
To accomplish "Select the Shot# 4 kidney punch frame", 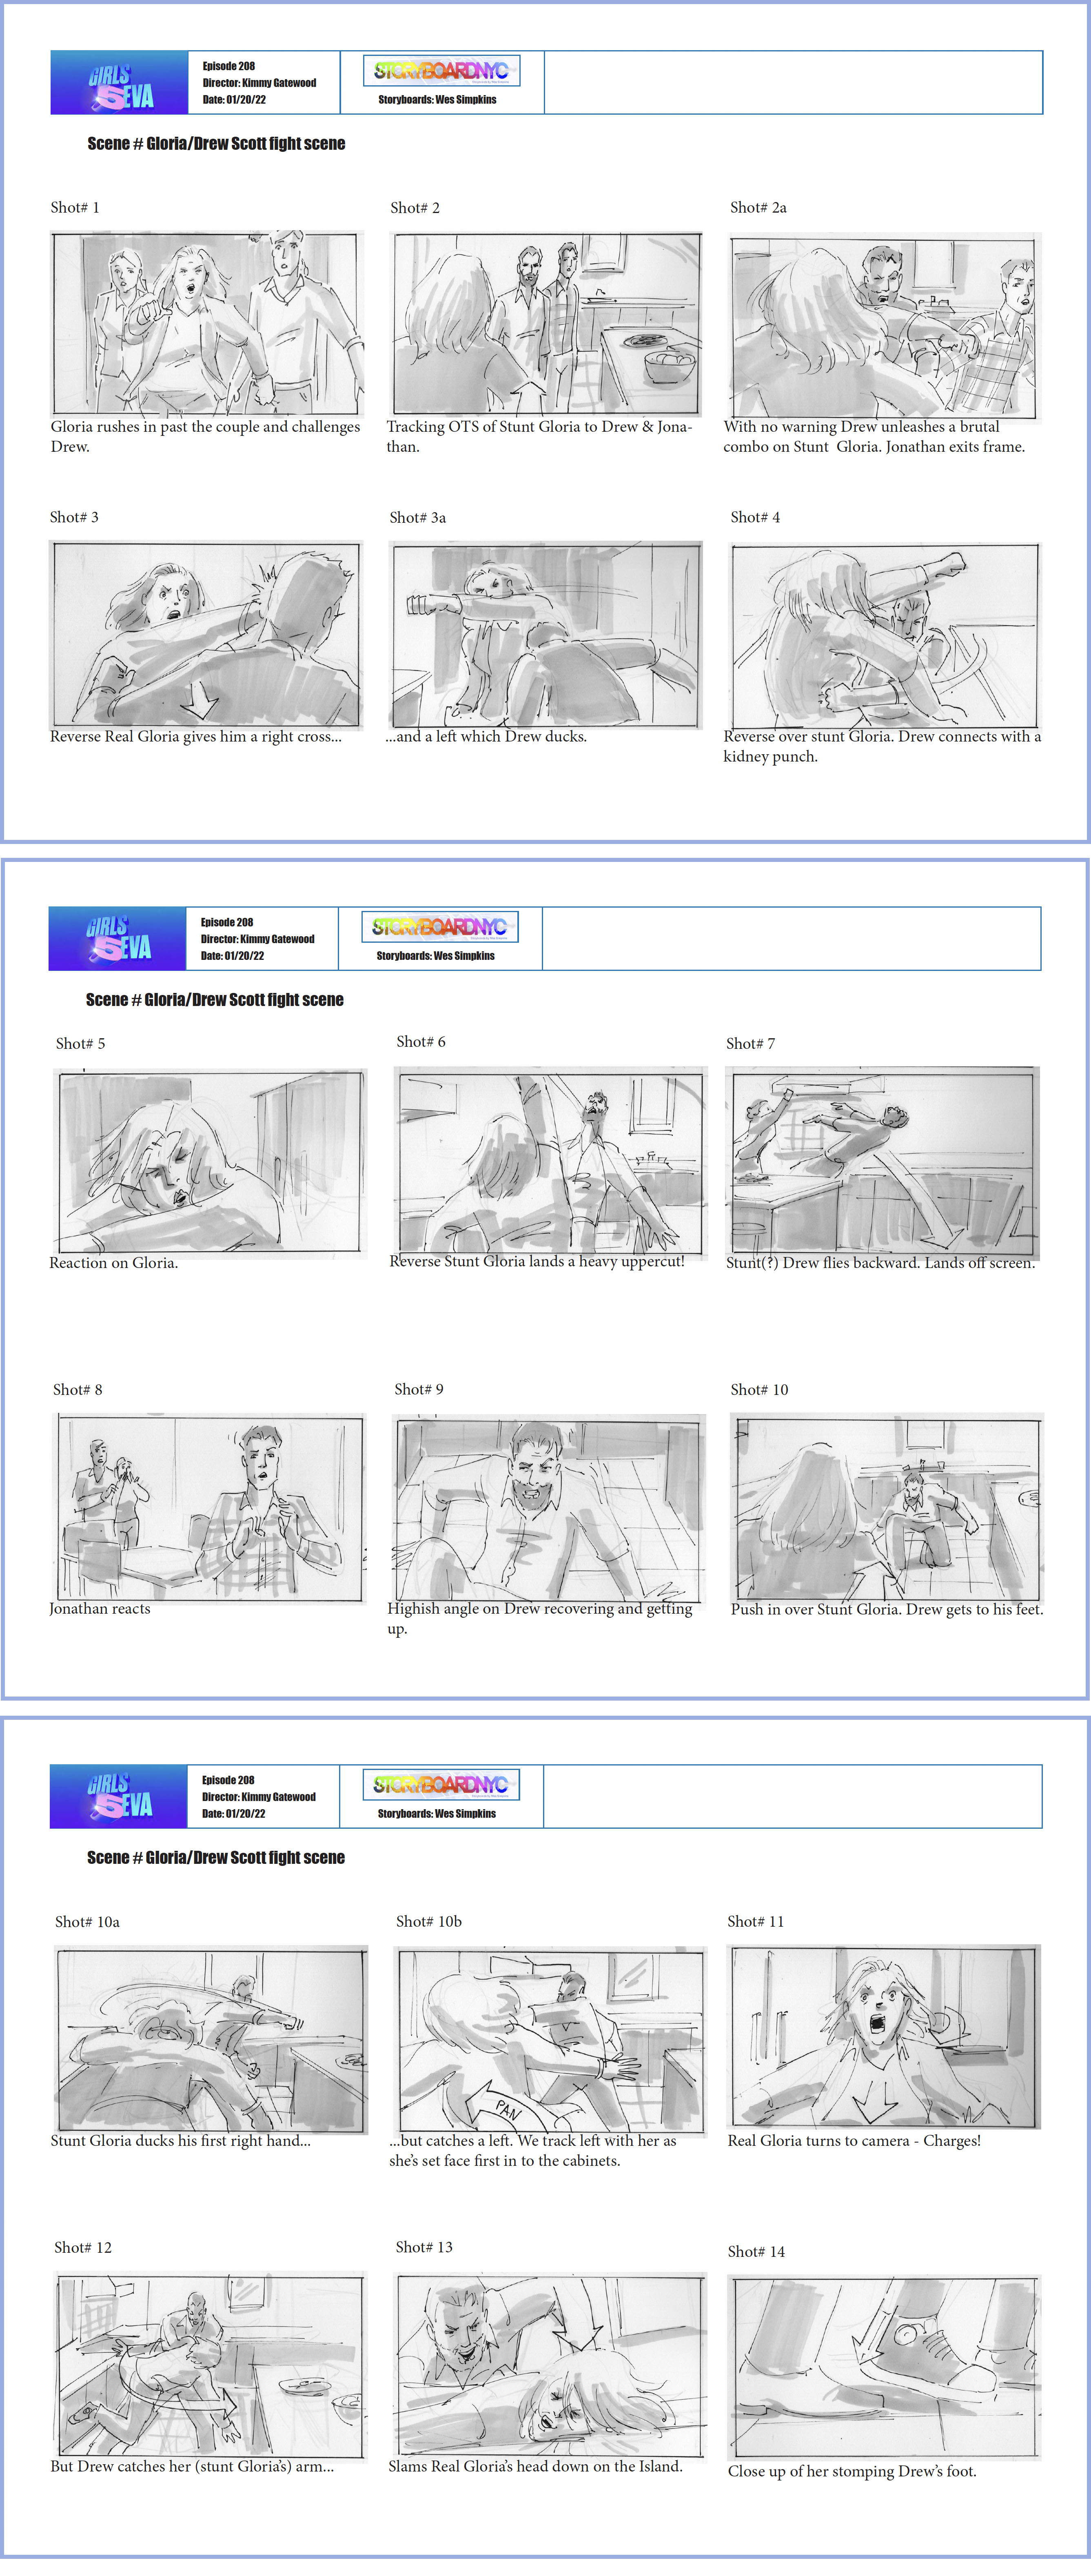I will click(x=885, y=636).
